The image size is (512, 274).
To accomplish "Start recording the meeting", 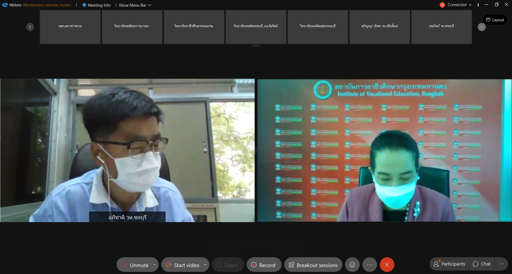I will [264, 265].
